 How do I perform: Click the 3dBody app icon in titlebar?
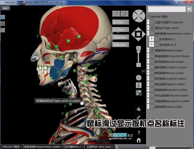point(2,2)
